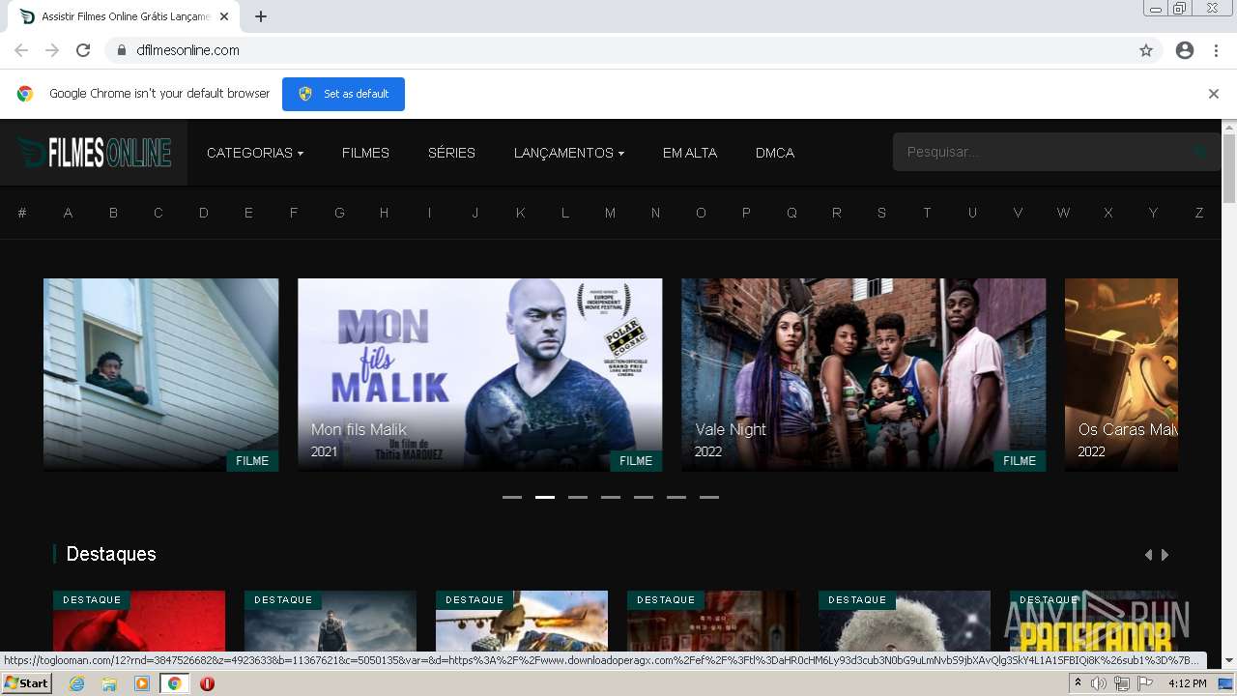Viewport: 1237px width, 696px height.
Task: Open the EM ALTA menu item
Action: pyautogui.click(x=690, y=153)
